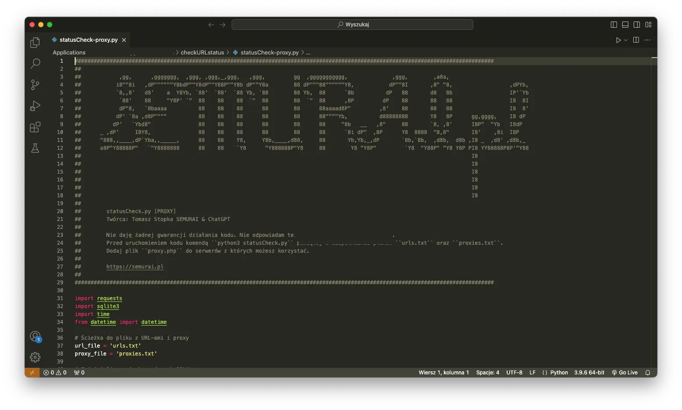Open the errors and warnings problems indicator
This screenshot has width=682, height=410.
(55, 373)
